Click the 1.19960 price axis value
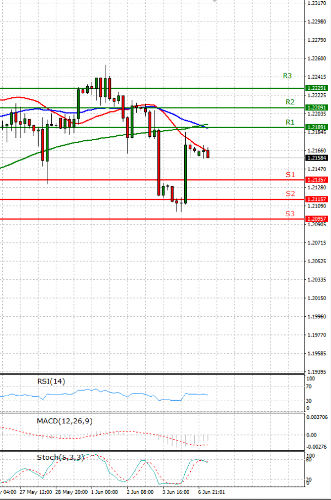The image size is (331, 500). (x=317, y=317)
